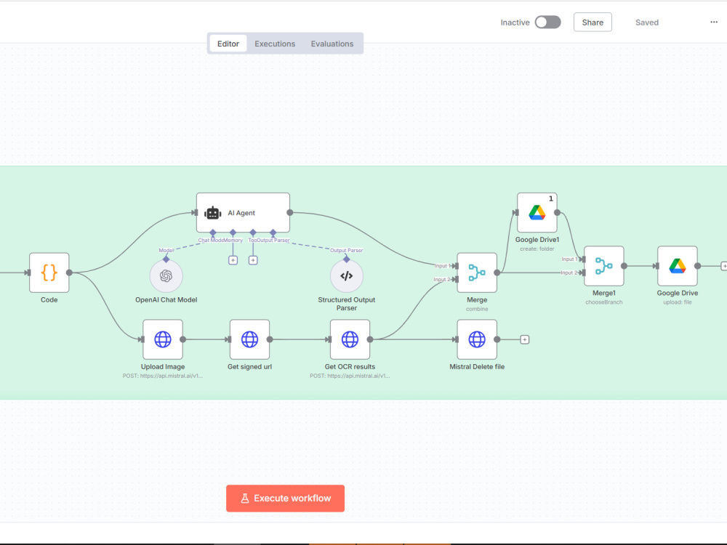This screenshot has height=545, width=727.
Task: Select the AI Agent node
Action: pyautogui.click(x=243, y=213)
